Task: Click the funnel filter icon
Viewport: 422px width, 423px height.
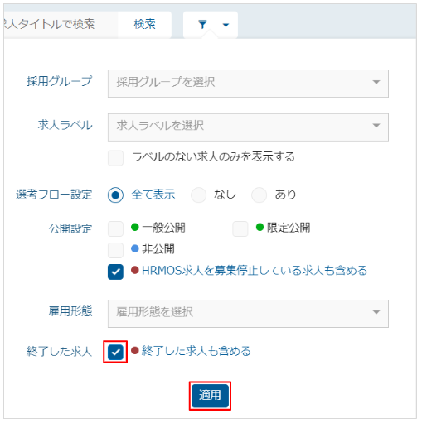Action: (202, 25)
